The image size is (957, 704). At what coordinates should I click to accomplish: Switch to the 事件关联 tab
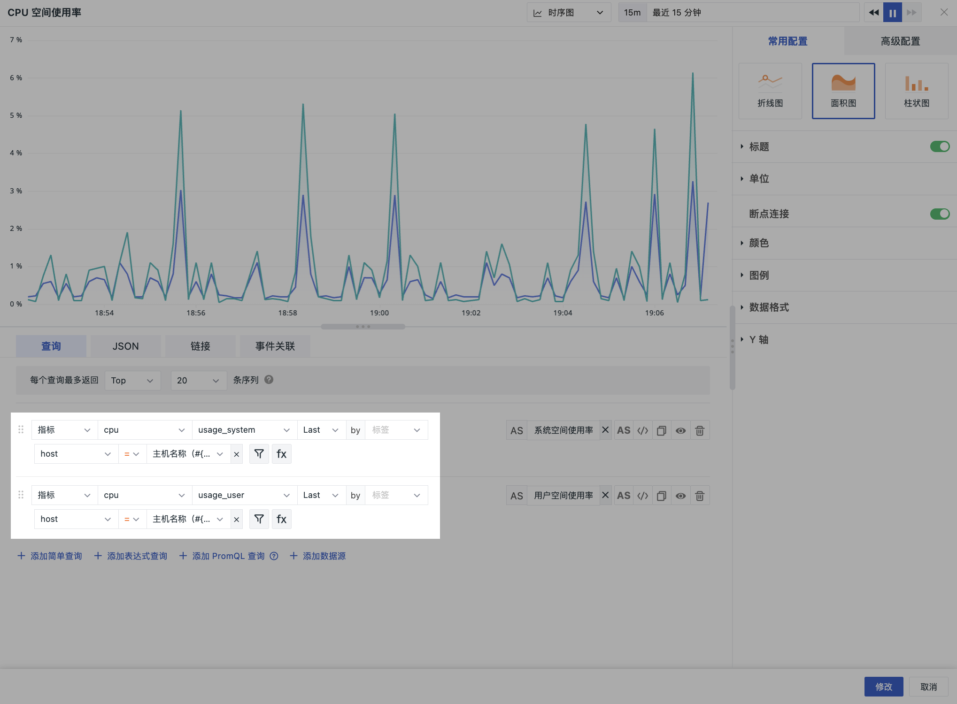[275, 346]
